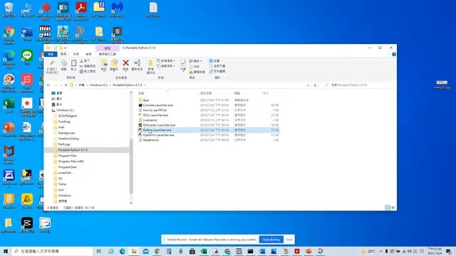
Task: Open Google Chrome desktop shortcut
Action: [x=9, y=35]
